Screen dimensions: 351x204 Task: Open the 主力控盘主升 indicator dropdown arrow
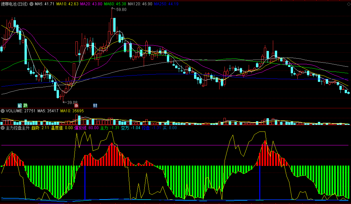coord(3,128)
